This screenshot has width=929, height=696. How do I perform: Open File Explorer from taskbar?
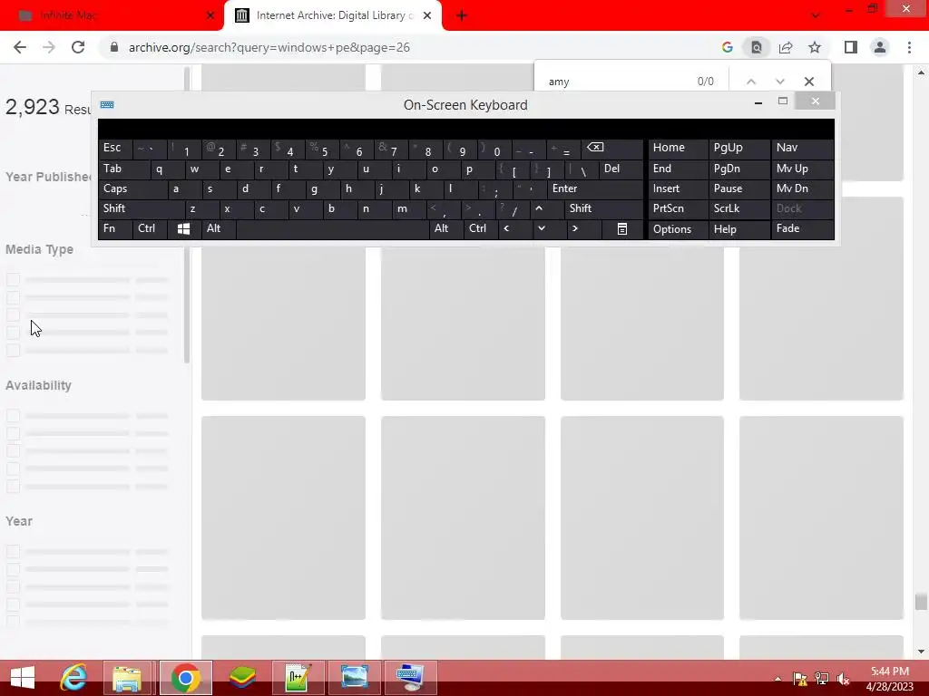[x=127, y=678]
